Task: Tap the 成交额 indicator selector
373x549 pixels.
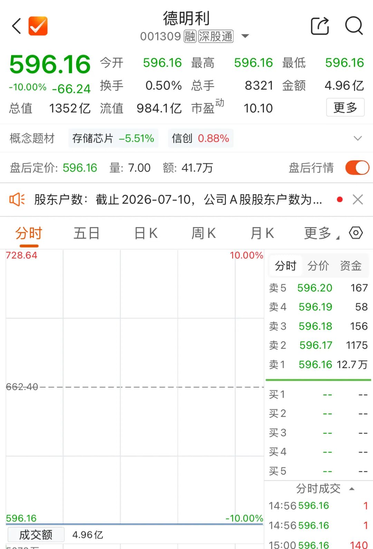Action: click(36, 535)
